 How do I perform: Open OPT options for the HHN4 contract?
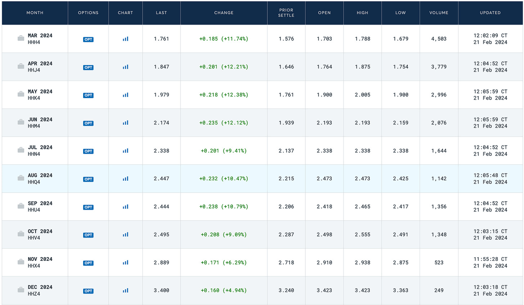[88, 151]
